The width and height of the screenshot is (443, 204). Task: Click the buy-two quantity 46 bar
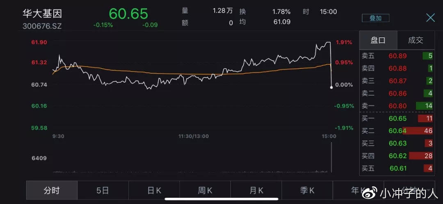[418, 131]
